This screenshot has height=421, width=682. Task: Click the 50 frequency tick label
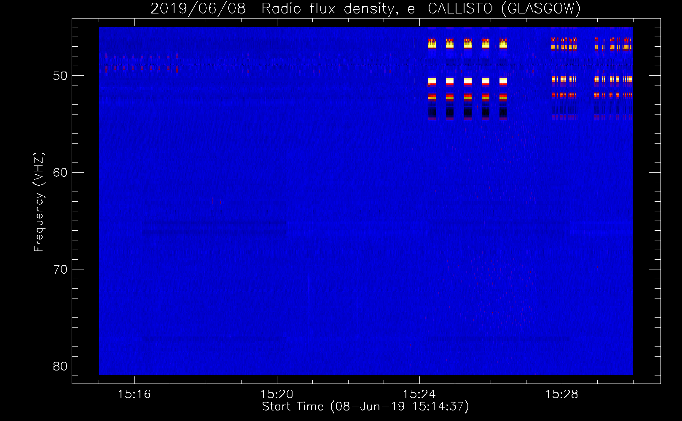pos(60,76)
